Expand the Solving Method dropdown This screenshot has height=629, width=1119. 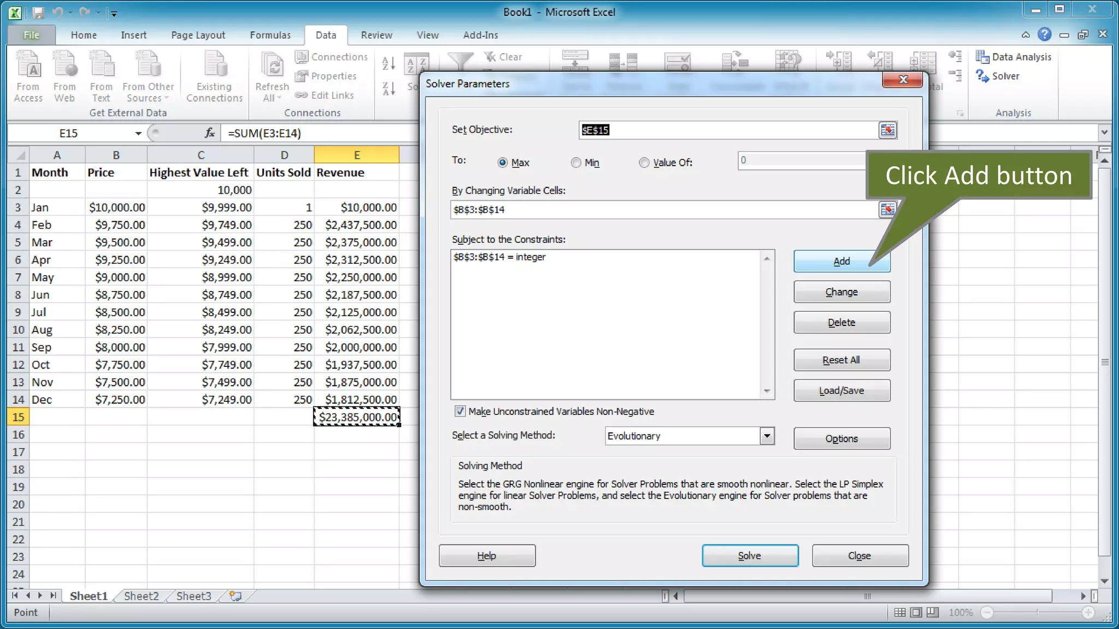[767, 436]
